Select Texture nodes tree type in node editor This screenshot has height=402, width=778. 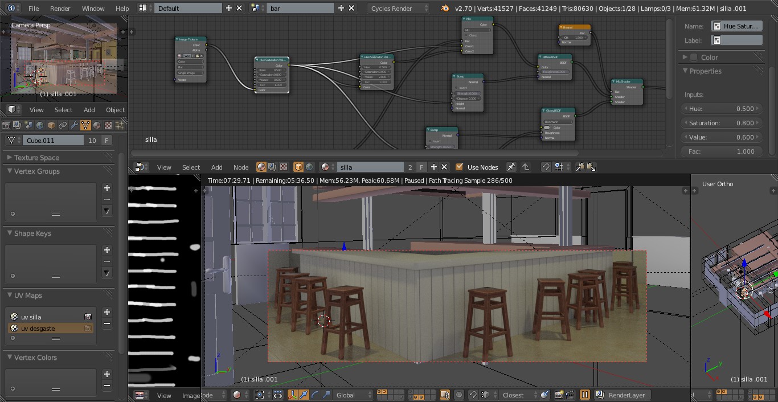[283, 167]
